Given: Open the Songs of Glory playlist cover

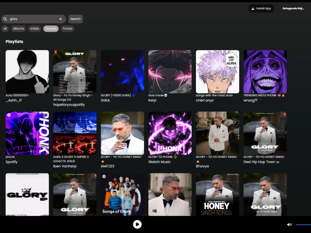Looking at the screenshot, I should (x=122, y=194).
